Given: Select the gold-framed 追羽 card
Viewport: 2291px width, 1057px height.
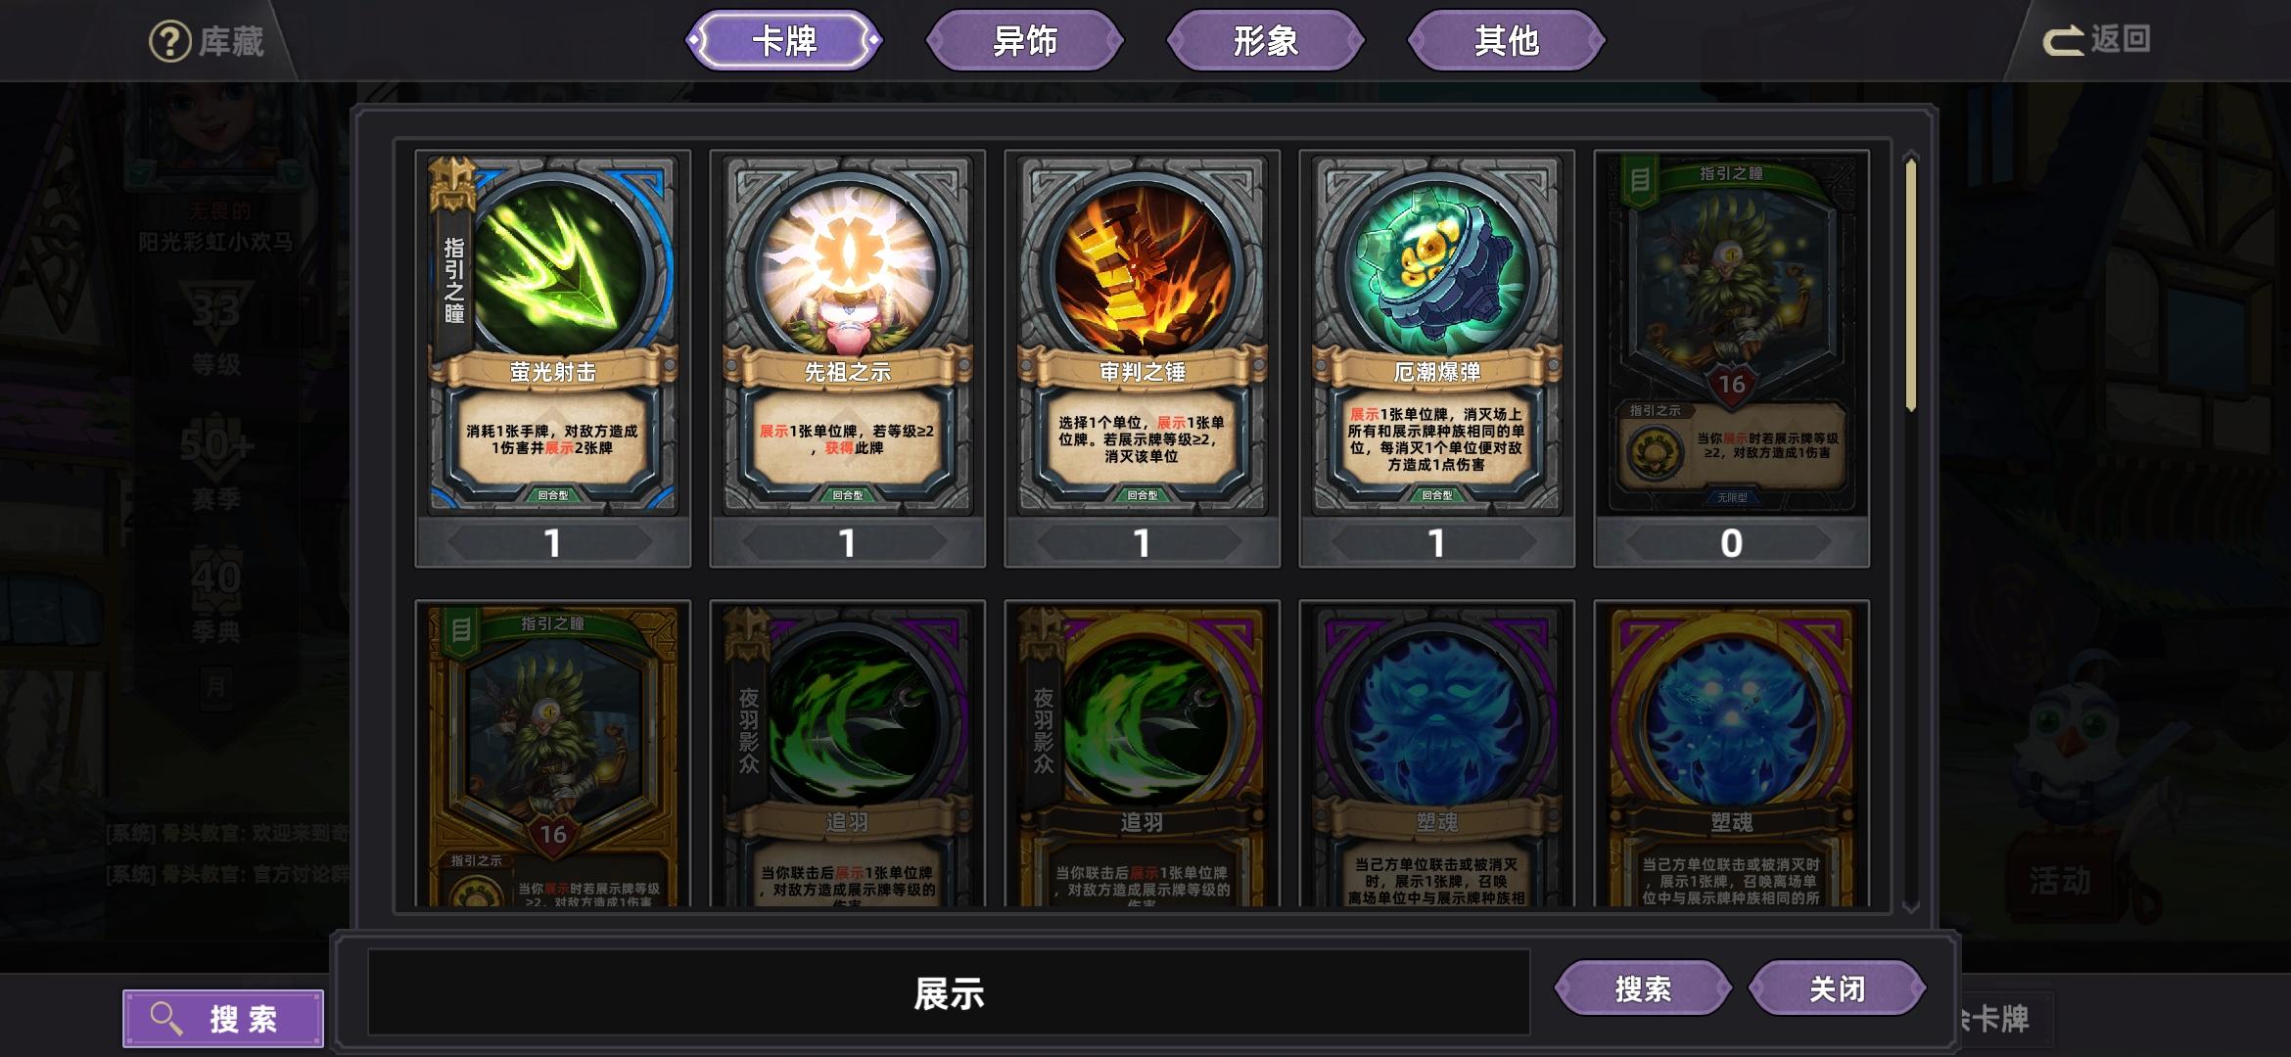Looking at the screenshot, I should tap(1143, 756).
